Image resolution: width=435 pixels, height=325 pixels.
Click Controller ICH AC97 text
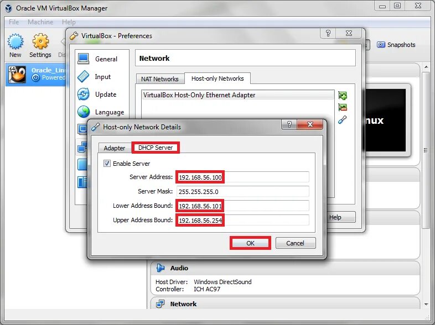pyautogui.click(x=188, y=289)
